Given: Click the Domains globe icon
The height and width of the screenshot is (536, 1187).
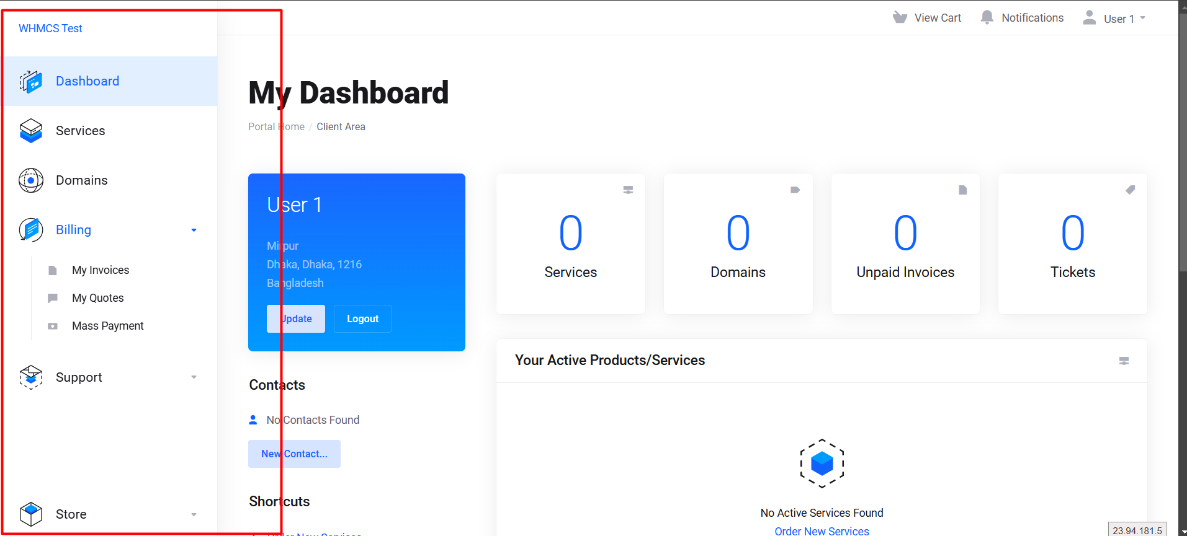Looking at the screenshot, I should (x=31, y=180).
